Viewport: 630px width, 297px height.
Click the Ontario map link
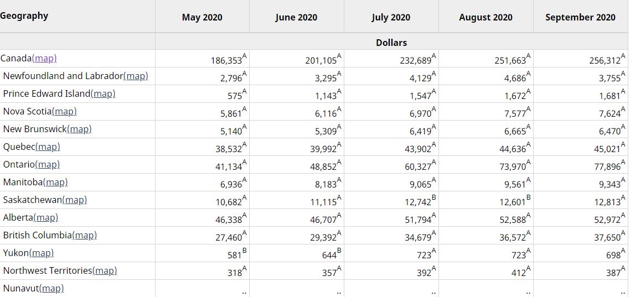pyautogui.click(x=47, y=164)
